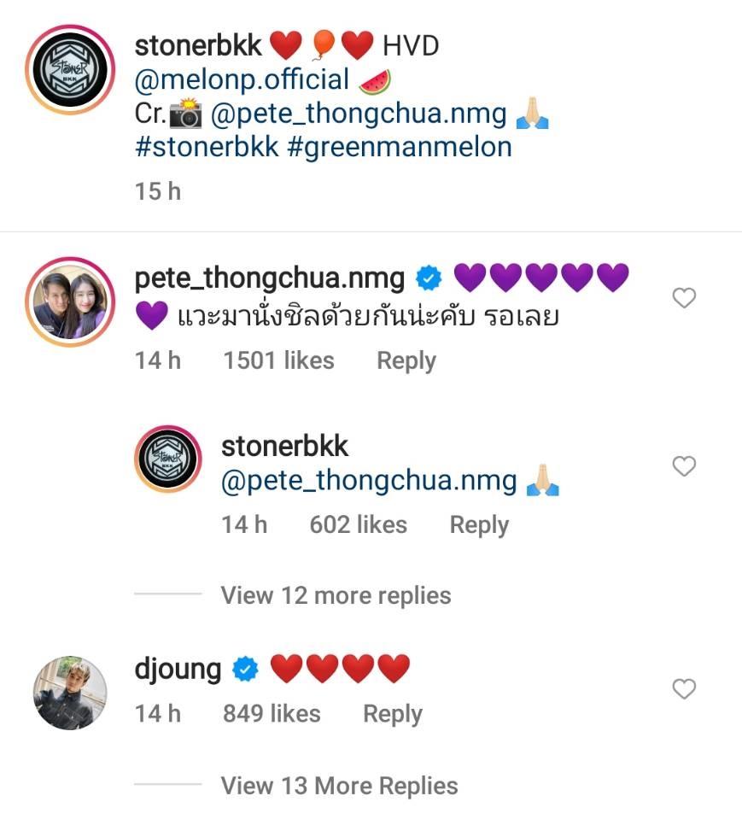
Task: Tap verified badge next to djoung
Action: 245,670
